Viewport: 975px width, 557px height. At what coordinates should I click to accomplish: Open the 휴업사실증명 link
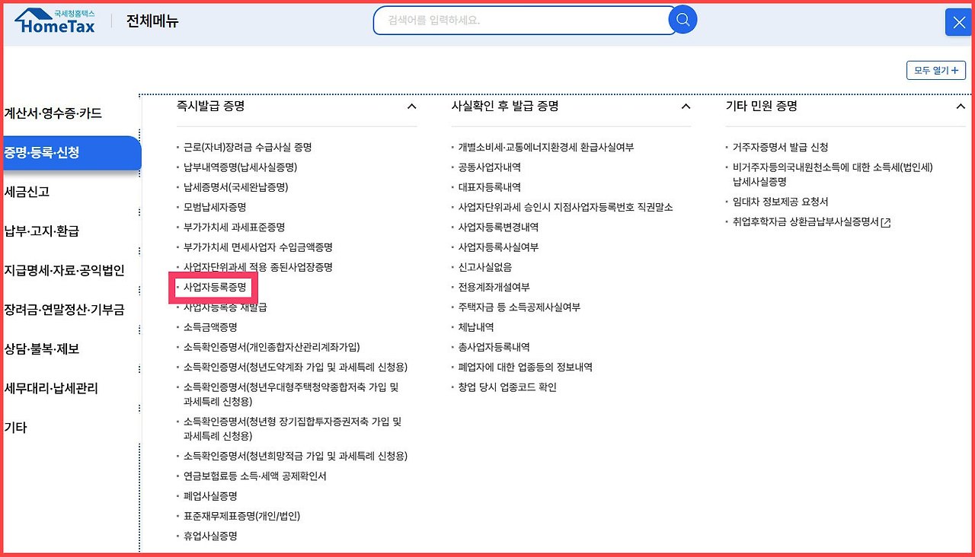pyautogui.click(x=213, y=536)
